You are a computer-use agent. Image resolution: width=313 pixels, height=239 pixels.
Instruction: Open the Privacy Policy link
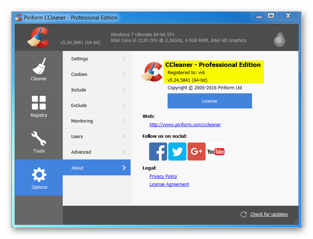163,176
